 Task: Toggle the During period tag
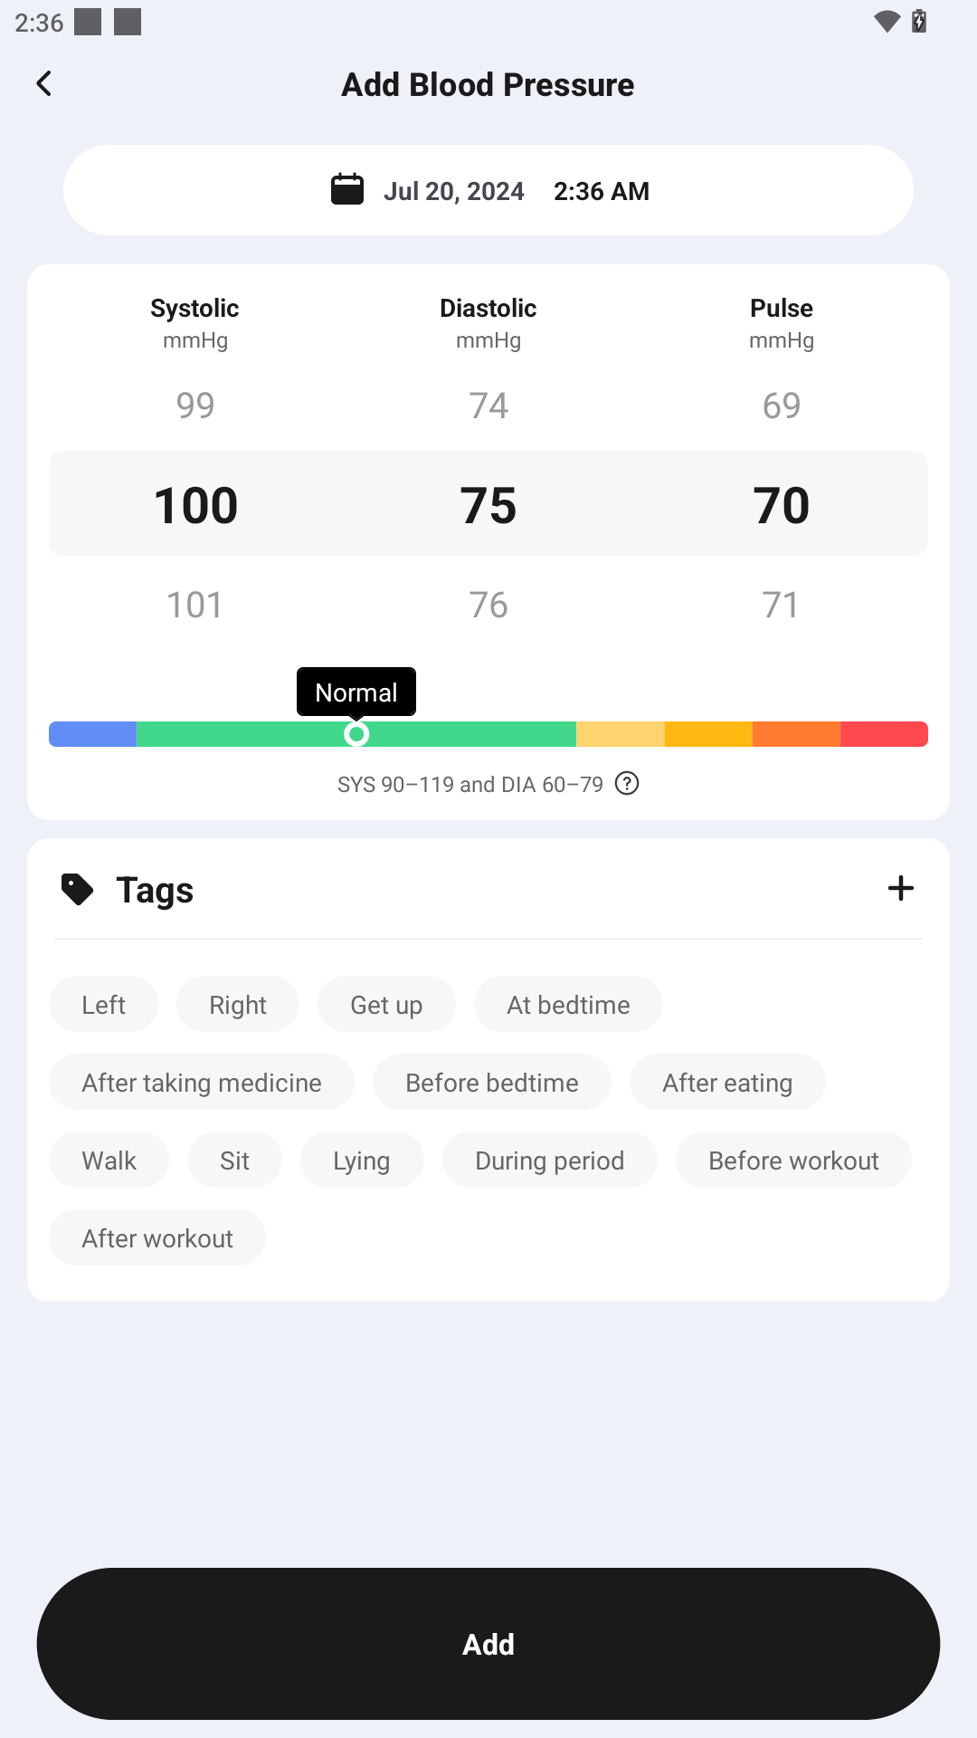coord(549,1160)
